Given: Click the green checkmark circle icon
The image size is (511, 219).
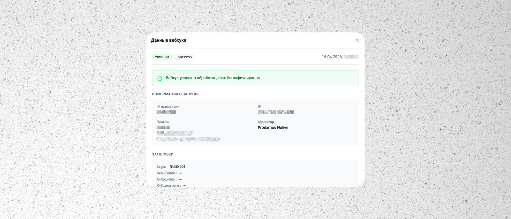Looking at the screenshot, I should coord(160,78).
